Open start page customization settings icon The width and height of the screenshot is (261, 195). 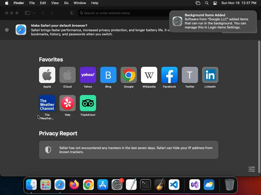[x=252, y=169]
